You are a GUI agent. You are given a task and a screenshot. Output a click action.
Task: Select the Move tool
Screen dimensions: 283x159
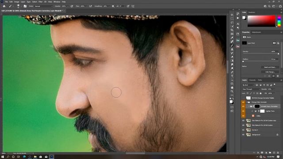click(232, 15)
